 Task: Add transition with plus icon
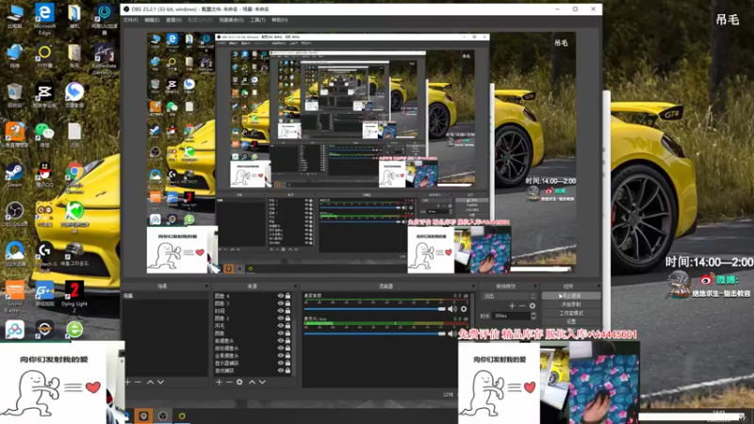tap(512, 305)
